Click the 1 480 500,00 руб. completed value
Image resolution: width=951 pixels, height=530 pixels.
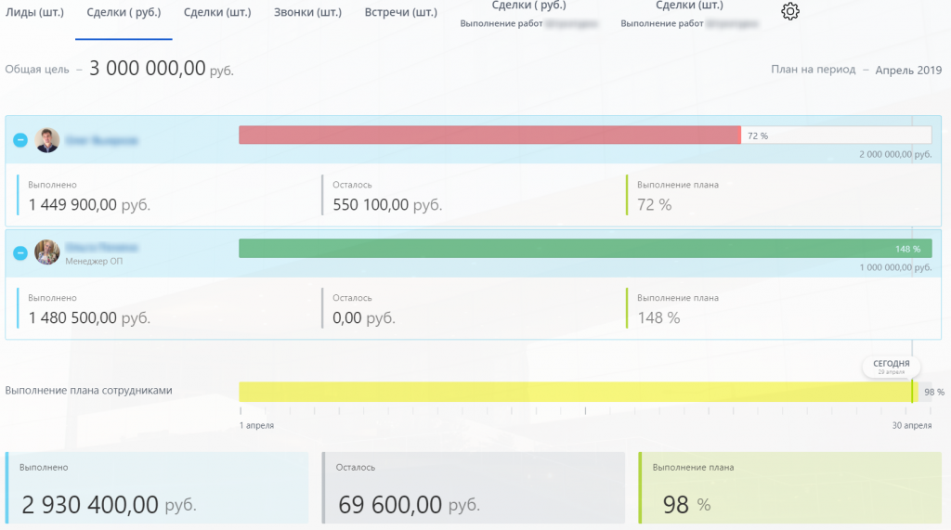tap(89, 317)
